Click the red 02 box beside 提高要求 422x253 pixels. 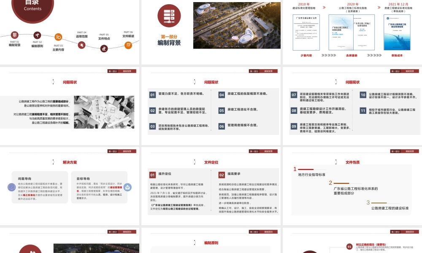coord(222,175)
